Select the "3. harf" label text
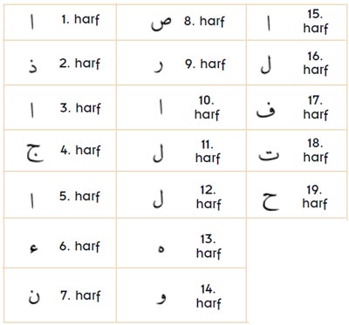The width and height of the screenshot is (349, 325). pyautogui.click(x=80, y=108)
